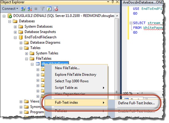Click the Connect Object Explorer icon
The width and height of the screenshot is (169, 123).
23,9
